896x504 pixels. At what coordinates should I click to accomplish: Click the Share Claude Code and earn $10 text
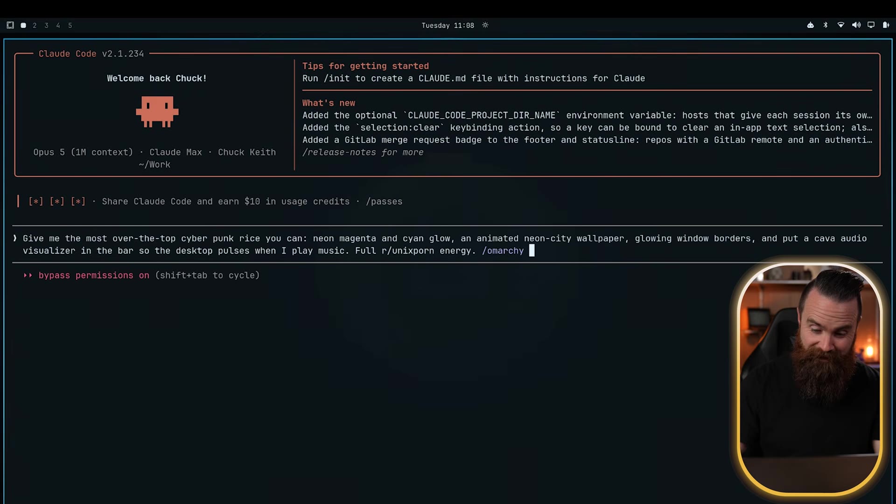pos(226,202)
